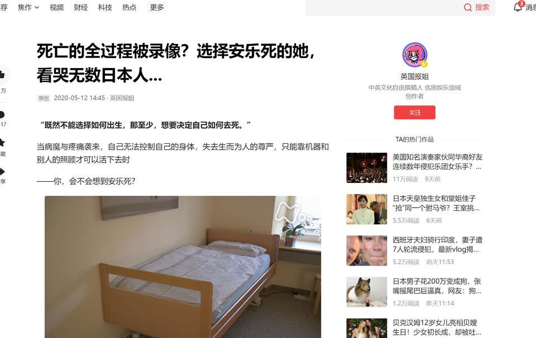Screen dimensions: 536x338
Task: Select the 热点 tab
Action: 129,7
